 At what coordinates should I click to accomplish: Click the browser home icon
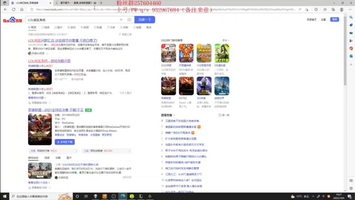(22, 9)
